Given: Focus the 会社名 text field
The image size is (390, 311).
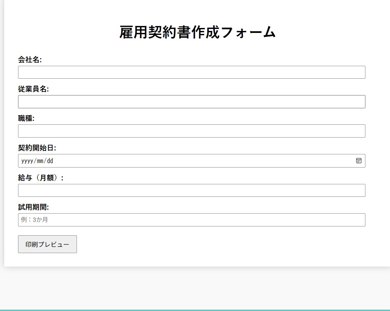Looking at the screenshot, I should [x=192, y=72].
